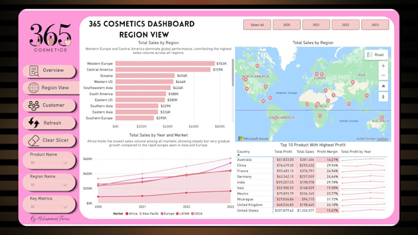The height and width of the screenshot is (235, 418).
Task: Click the Clear Slicer label
Action: coord(55,141)
